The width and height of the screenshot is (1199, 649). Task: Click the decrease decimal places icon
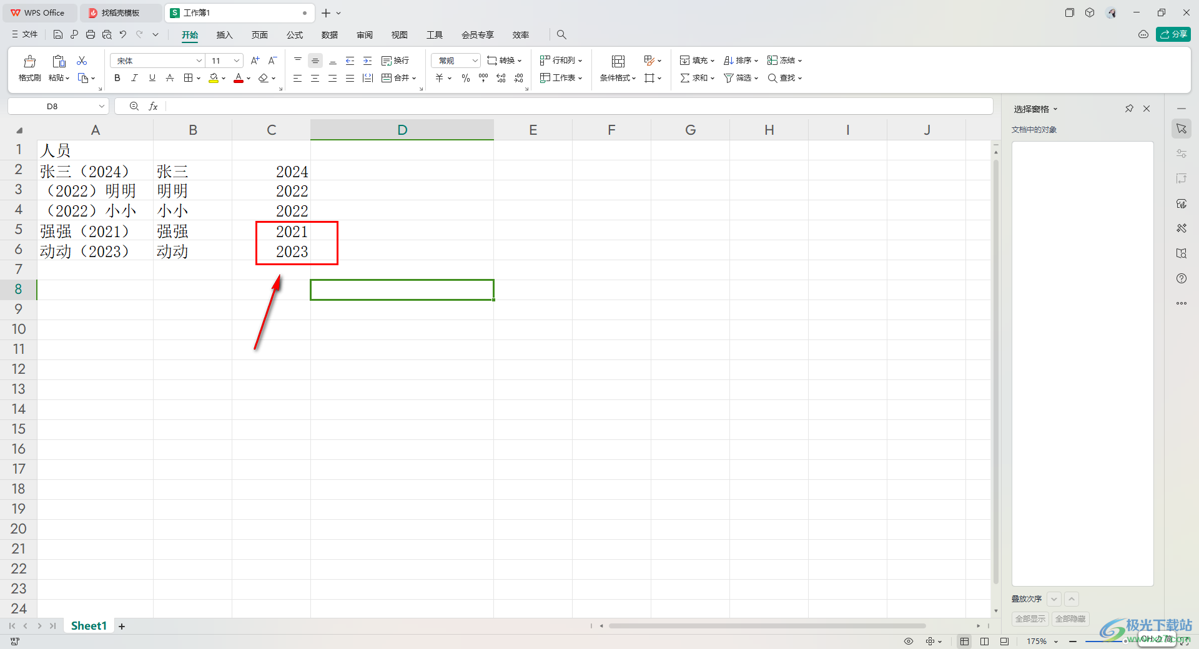tap(519, 78)
